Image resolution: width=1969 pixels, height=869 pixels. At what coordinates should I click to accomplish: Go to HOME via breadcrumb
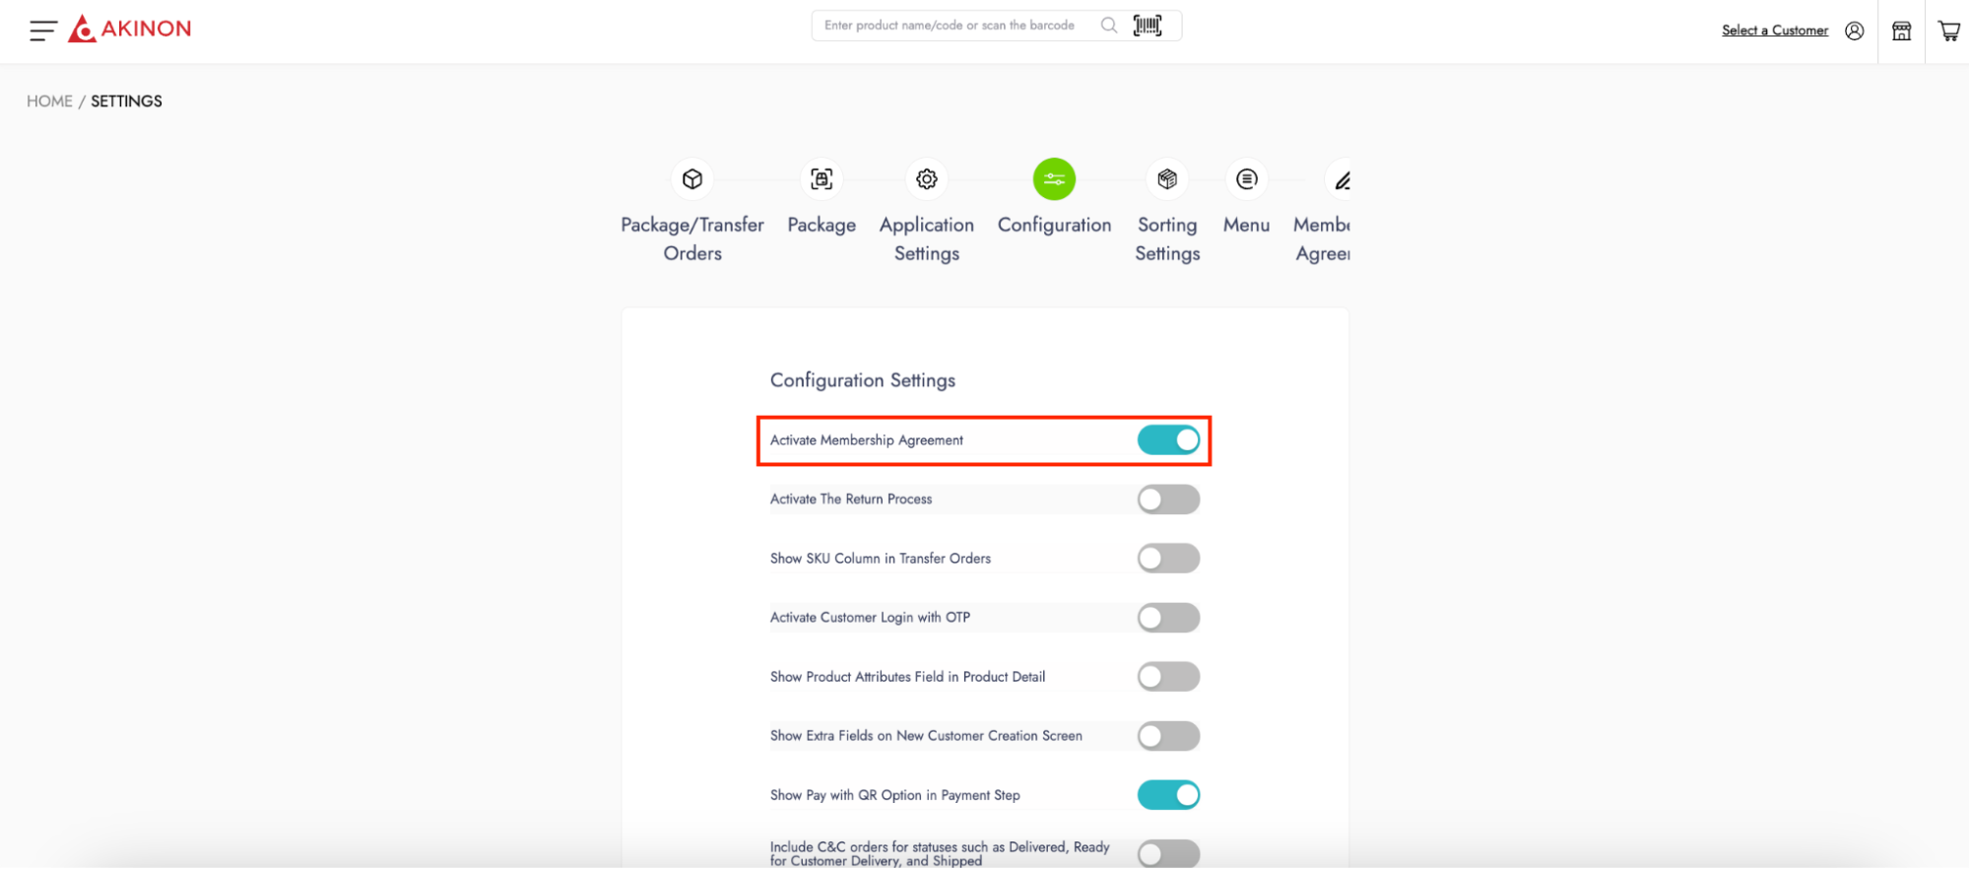click(49, 101)
